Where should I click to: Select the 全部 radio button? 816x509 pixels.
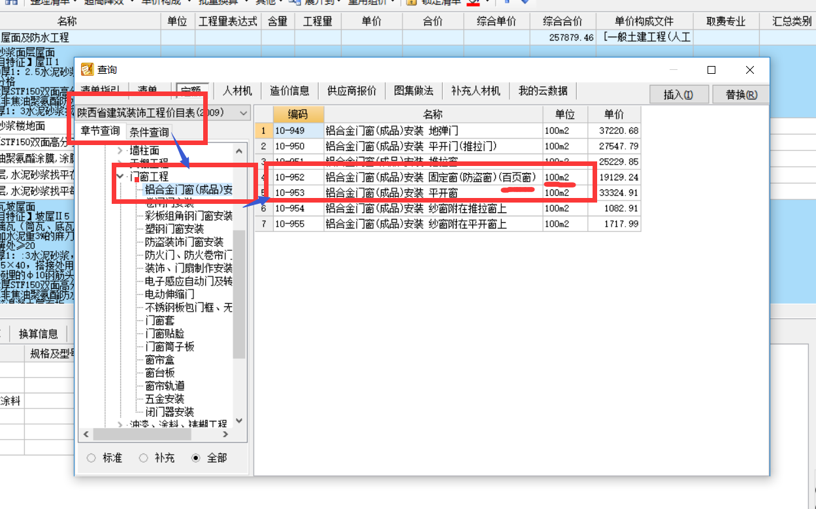195,458
